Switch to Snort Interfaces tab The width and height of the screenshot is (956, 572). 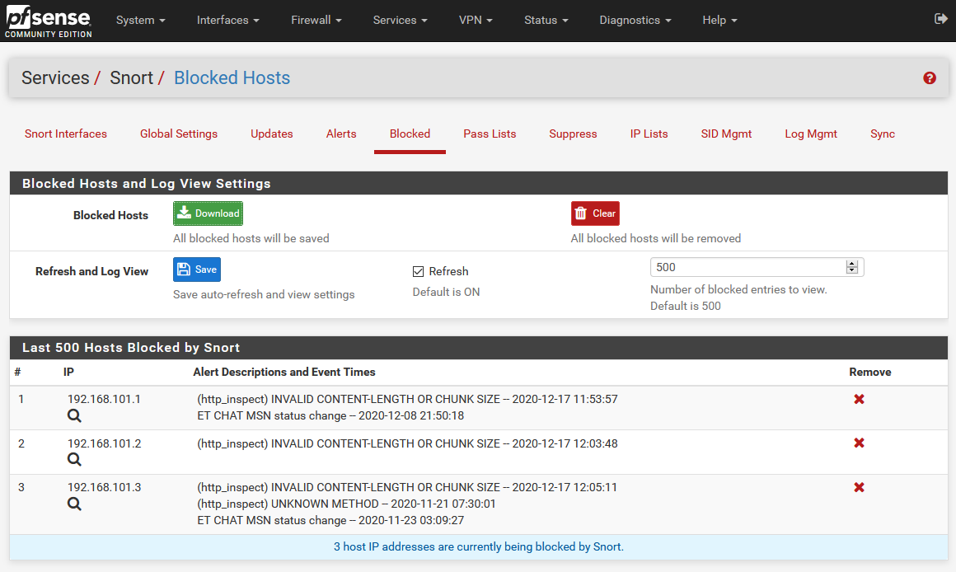point(66,134)
